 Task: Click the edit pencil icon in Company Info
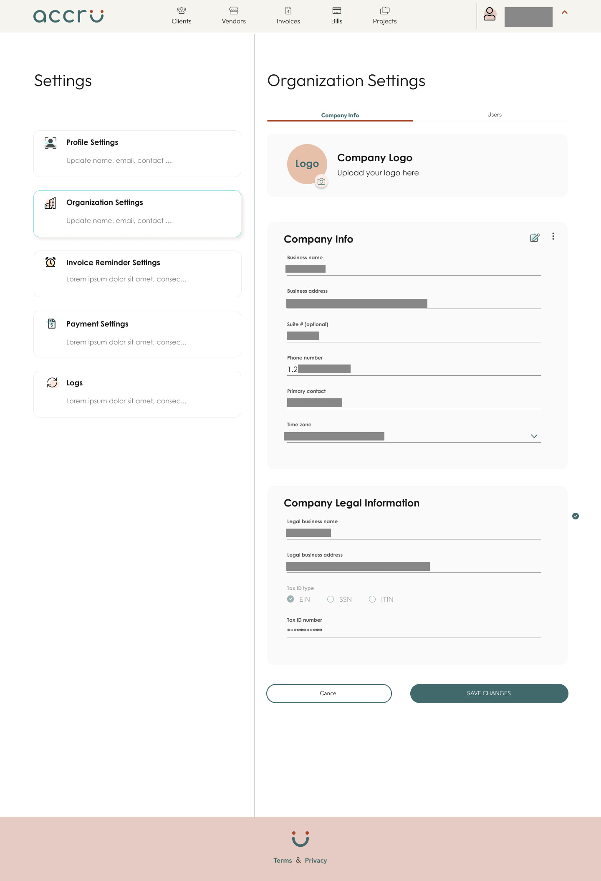click(x=535, y=238)
